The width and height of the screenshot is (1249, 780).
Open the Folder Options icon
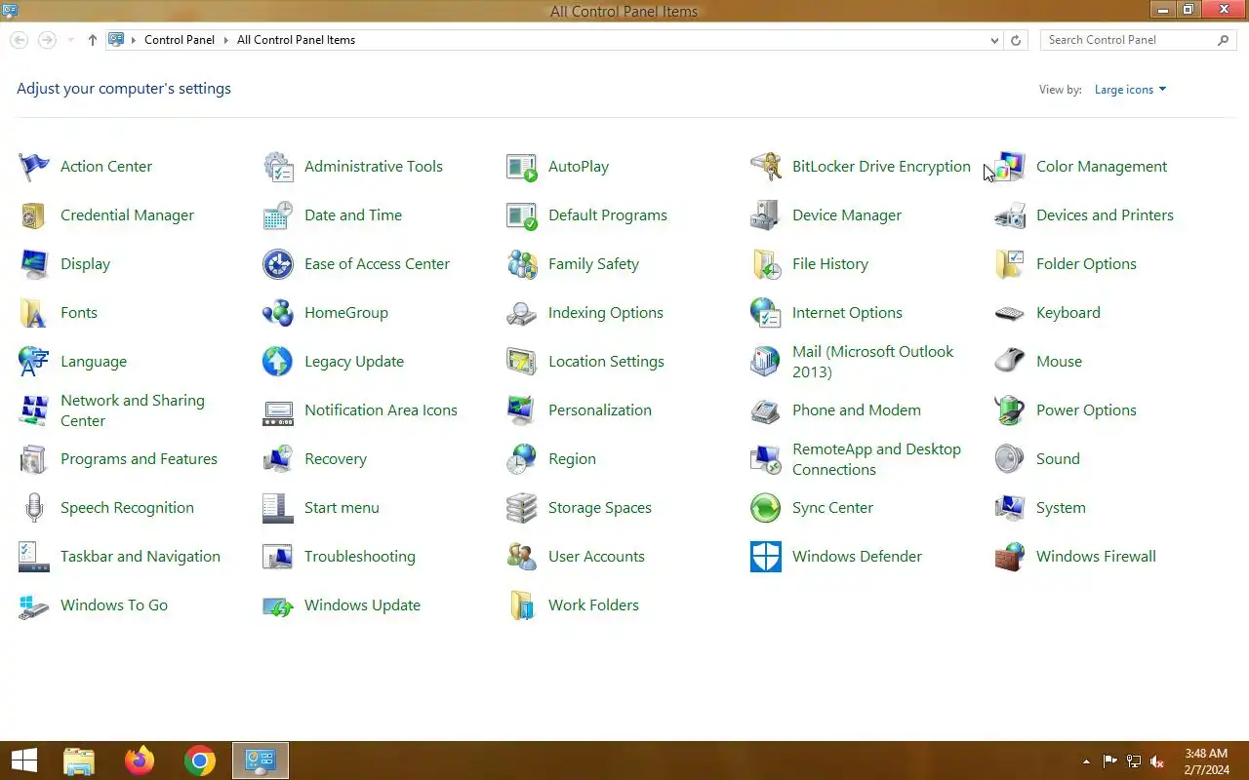1010,264
